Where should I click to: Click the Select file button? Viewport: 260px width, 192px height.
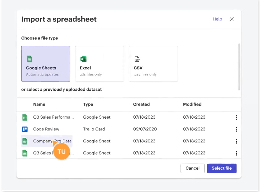[222, 168]
